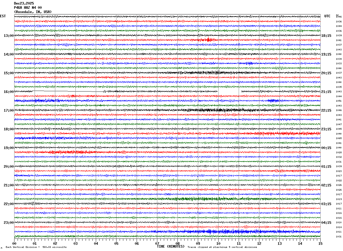Click the 19:00 EST row label

coord(9,148)
